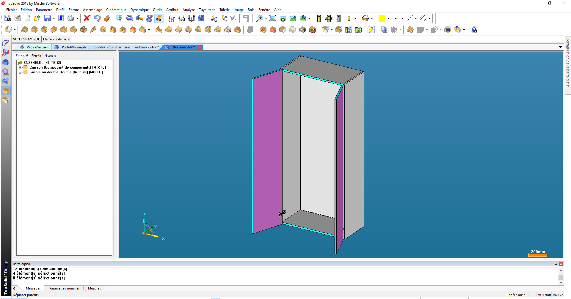
Task: Click the wooden letter A text icon
Action: 410,30
